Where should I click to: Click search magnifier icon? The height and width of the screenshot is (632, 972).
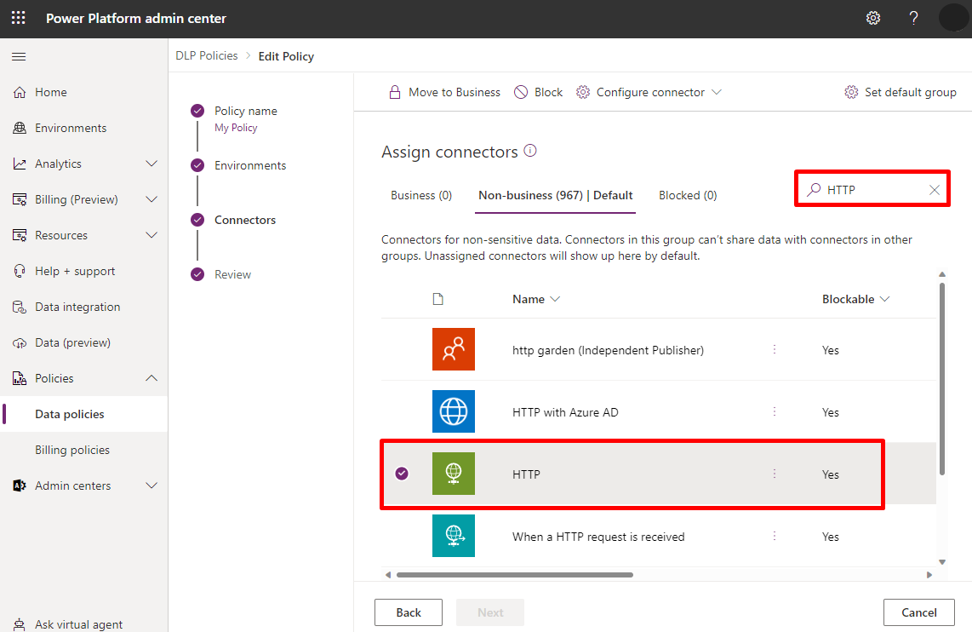[x=814, y=190]
